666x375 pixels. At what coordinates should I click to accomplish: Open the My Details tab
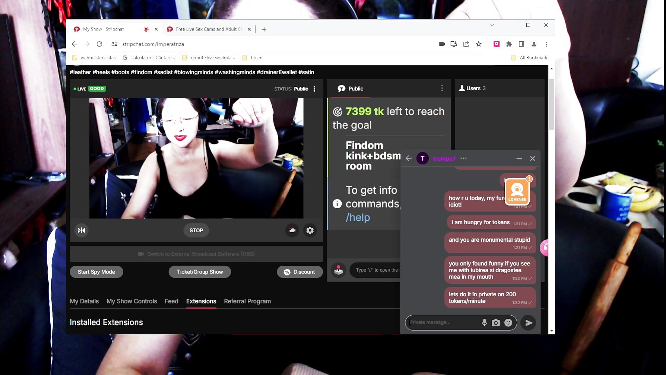pos(84,301)
